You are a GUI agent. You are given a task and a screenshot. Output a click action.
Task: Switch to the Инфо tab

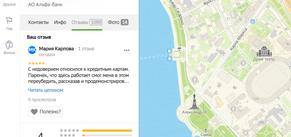click(60, 22)
